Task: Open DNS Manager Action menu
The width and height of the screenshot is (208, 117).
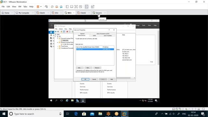Action: [61, 29]
